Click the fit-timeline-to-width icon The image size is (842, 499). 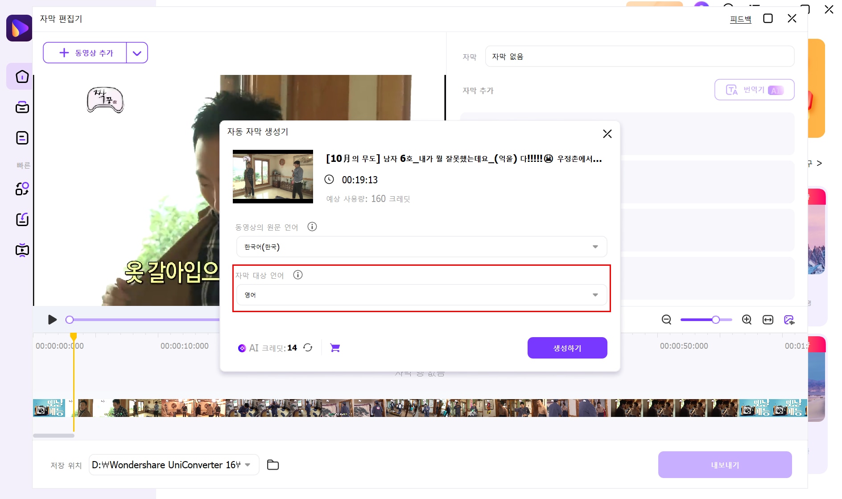[768, 320]
